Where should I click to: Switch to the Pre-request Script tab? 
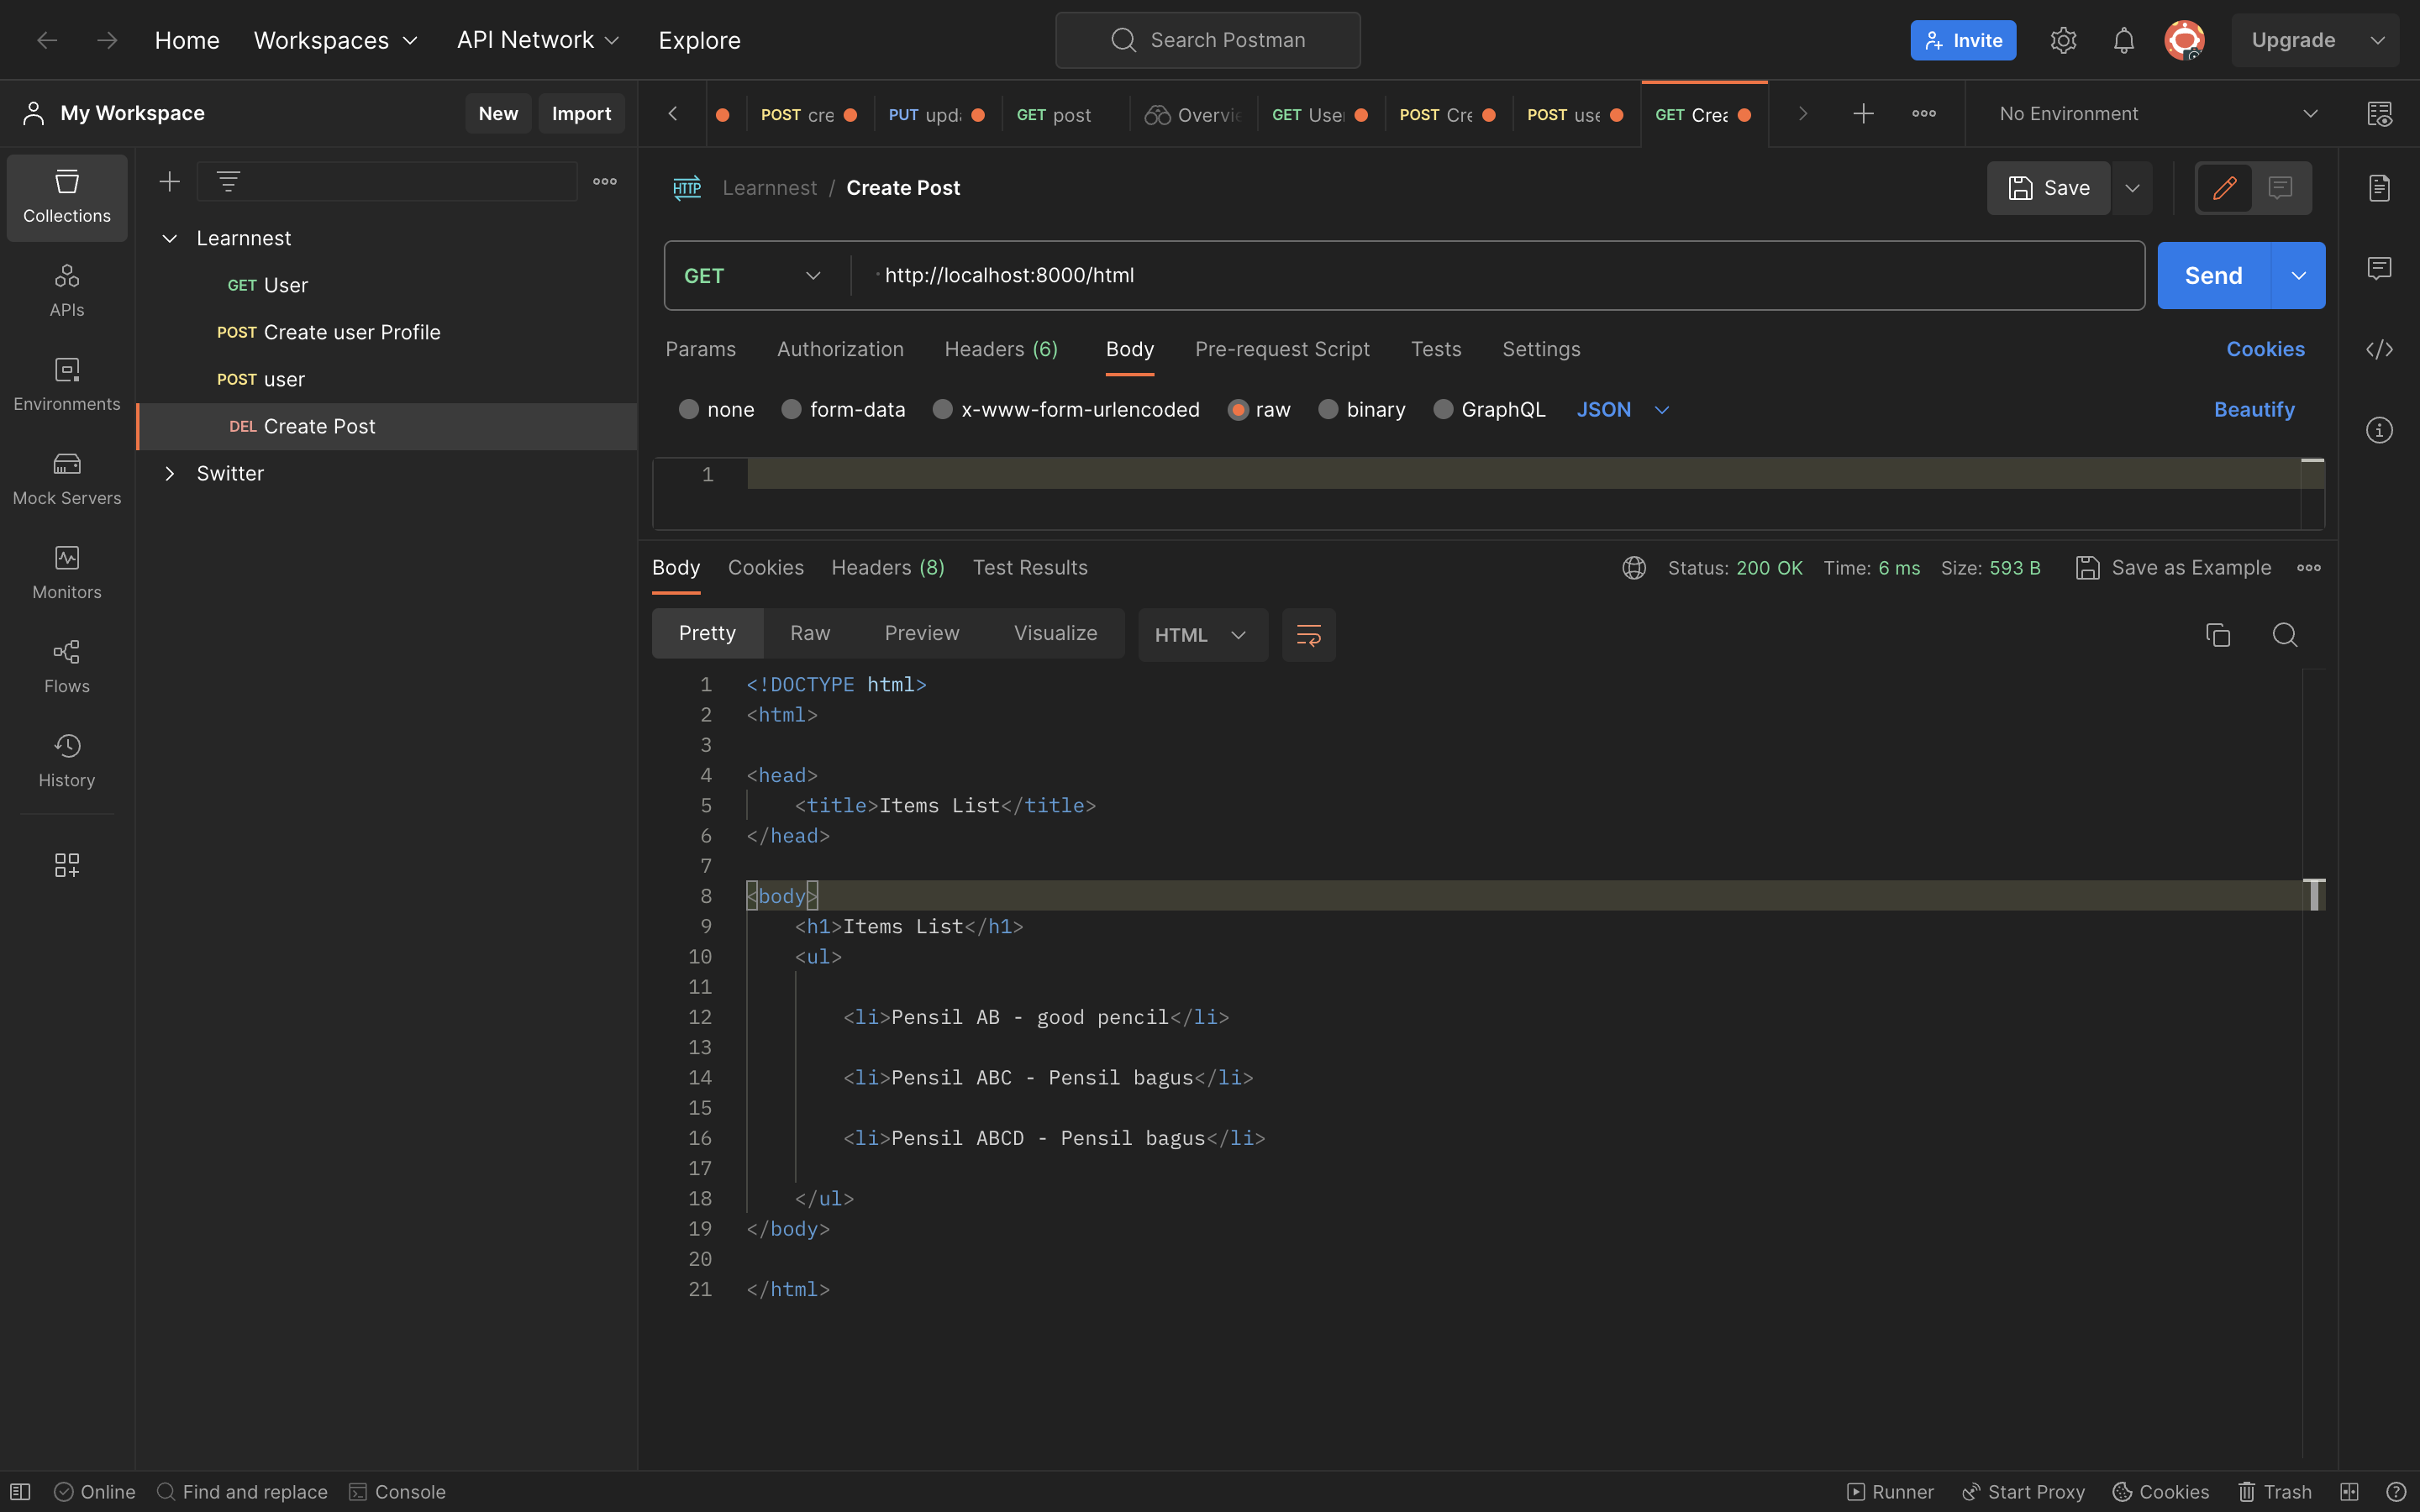tap(1282, 349)
